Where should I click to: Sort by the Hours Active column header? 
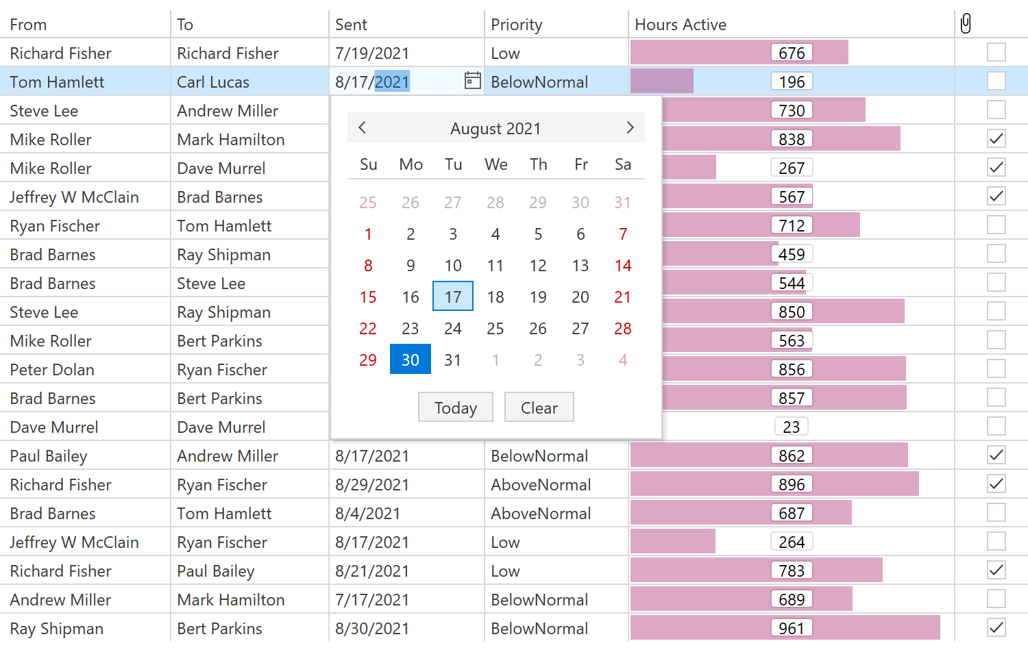[x=681, y=25]
